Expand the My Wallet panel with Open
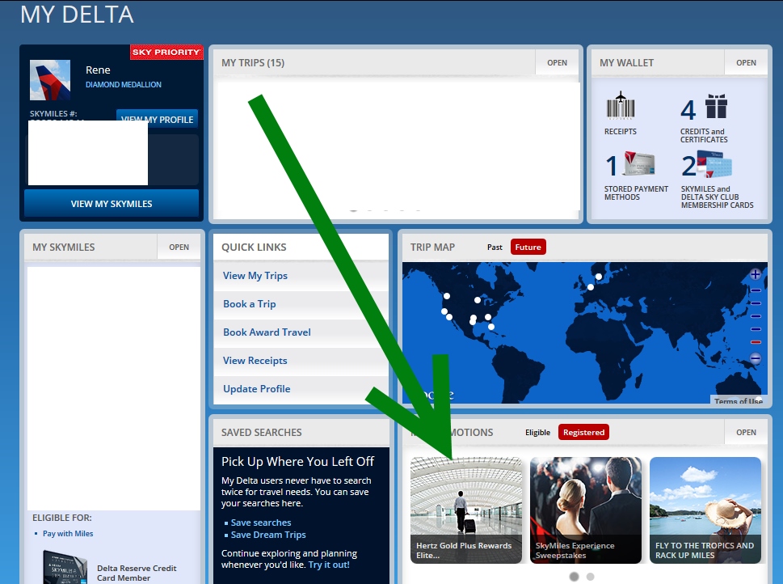The height and width of the screenshot is (584, 783). click(x=746, y=63)
